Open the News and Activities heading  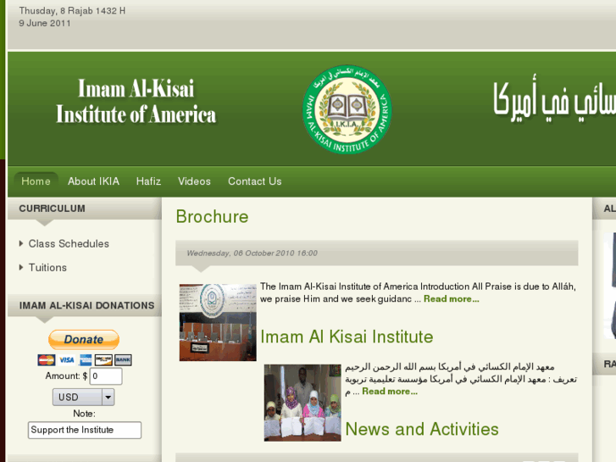click(422, 429)
